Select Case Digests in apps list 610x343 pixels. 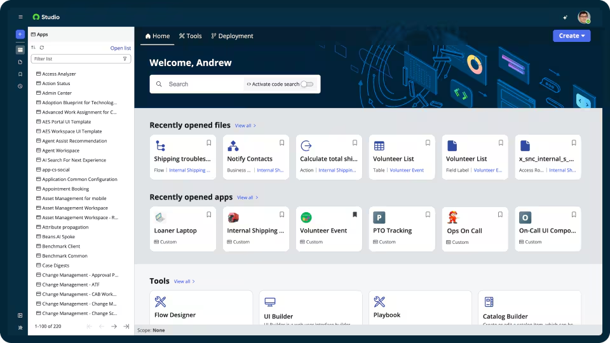[55, 266]
